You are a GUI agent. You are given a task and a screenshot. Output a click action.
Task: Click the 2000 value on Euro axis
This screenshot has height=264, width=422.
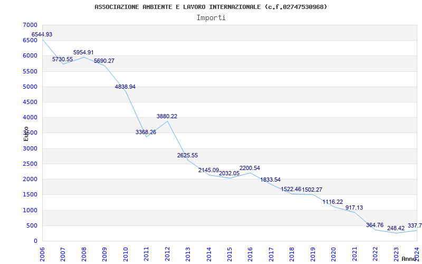pos(31,179)
